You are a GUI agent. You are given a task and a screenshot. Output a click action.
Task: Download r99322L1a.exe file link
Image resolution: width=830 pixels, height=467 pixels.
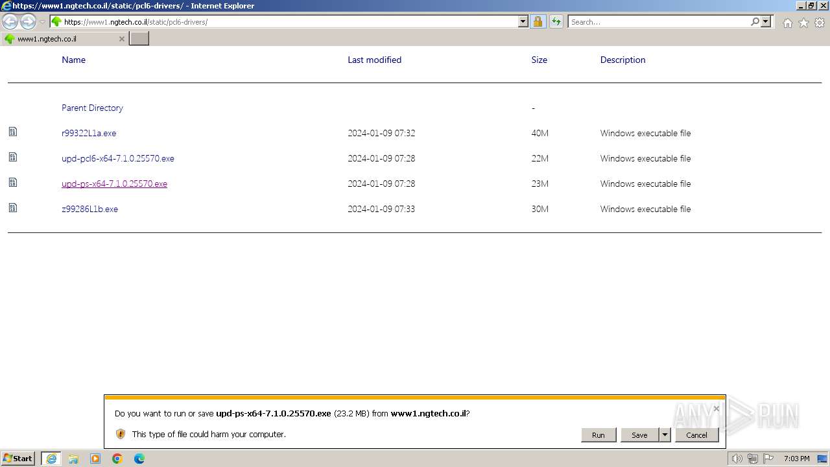coord(89,133)
